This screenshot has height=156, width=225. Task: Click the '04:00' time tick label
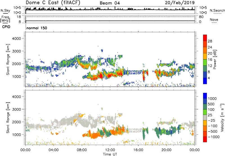click(53, 150)
